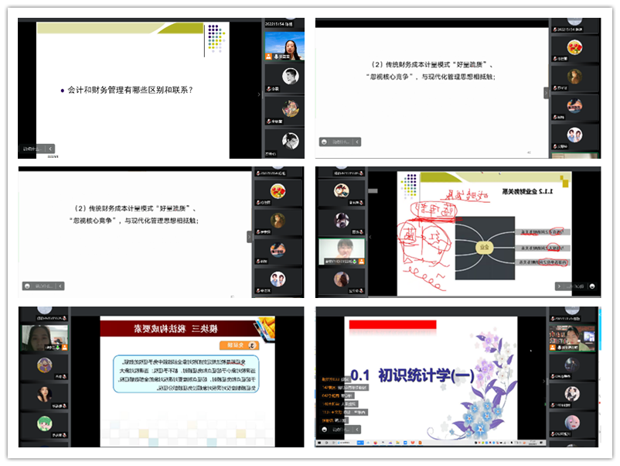Click host icon on speaker video, accounting-question pane
Viewport: 620px width, 466px height.
[x=269, y=57]
